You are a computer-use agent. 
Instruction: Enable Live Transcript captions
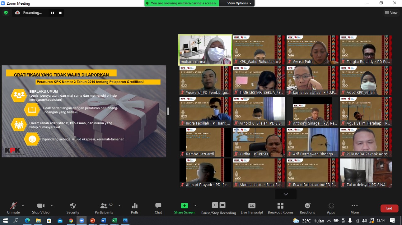pyautogui.click(x=252, y=208)
